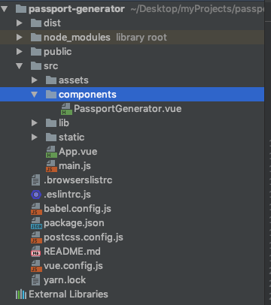271x305 pixels.
Task: Expand the node_modules folder arrow
Action: click(x=20, y=38)
